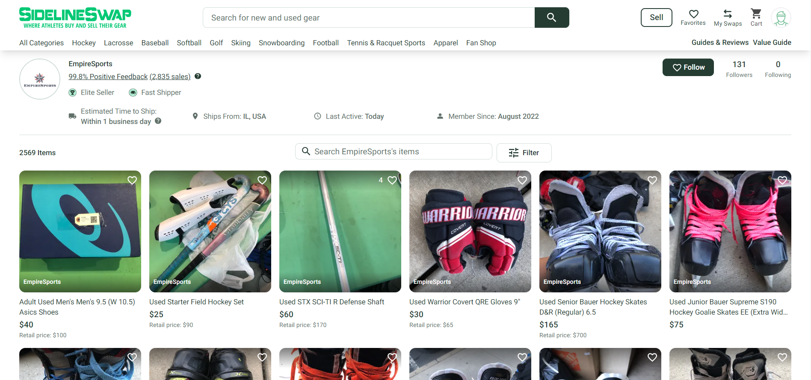Click the feedback help question icon
This screenshot has height=380, width=811.
coord(198,76)
